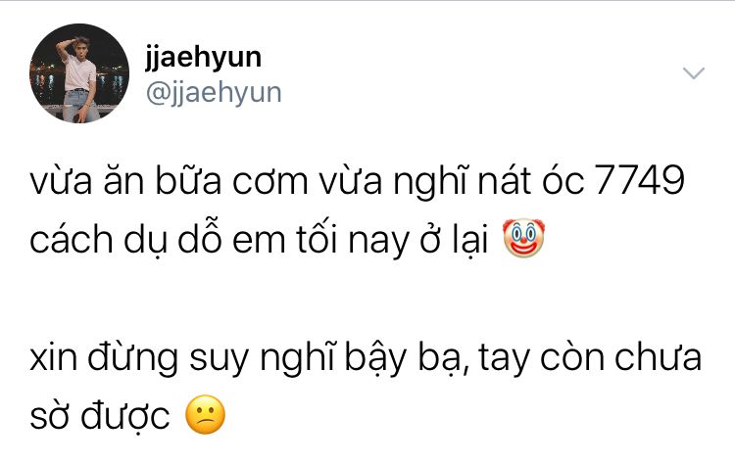Screen dimensions: 735x464
Task: Click the confused face emoji
Action: [x=206, y=415]
